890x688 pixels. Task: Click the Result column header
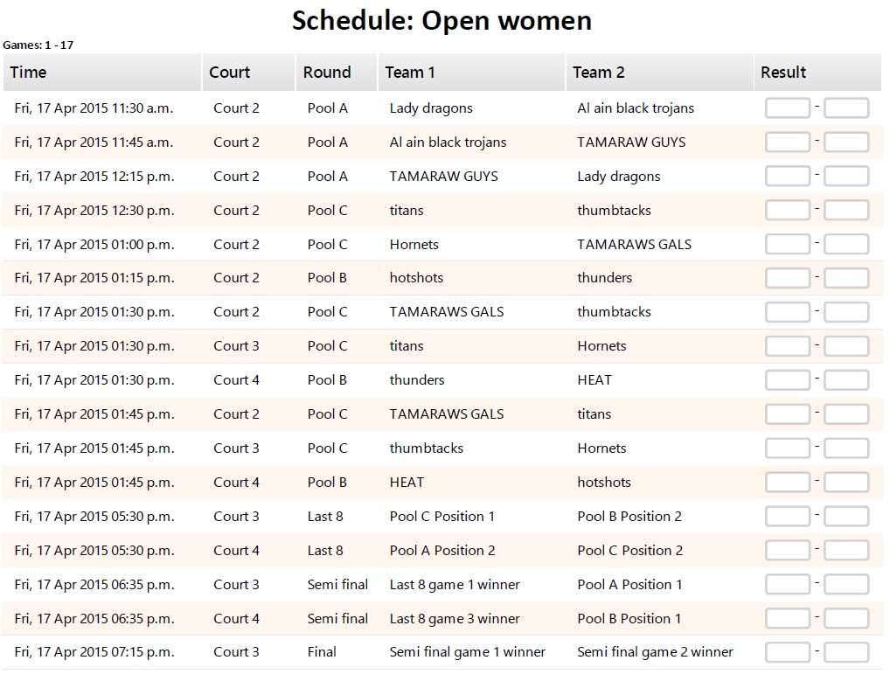pyautogui.click(x=783, y=73)
